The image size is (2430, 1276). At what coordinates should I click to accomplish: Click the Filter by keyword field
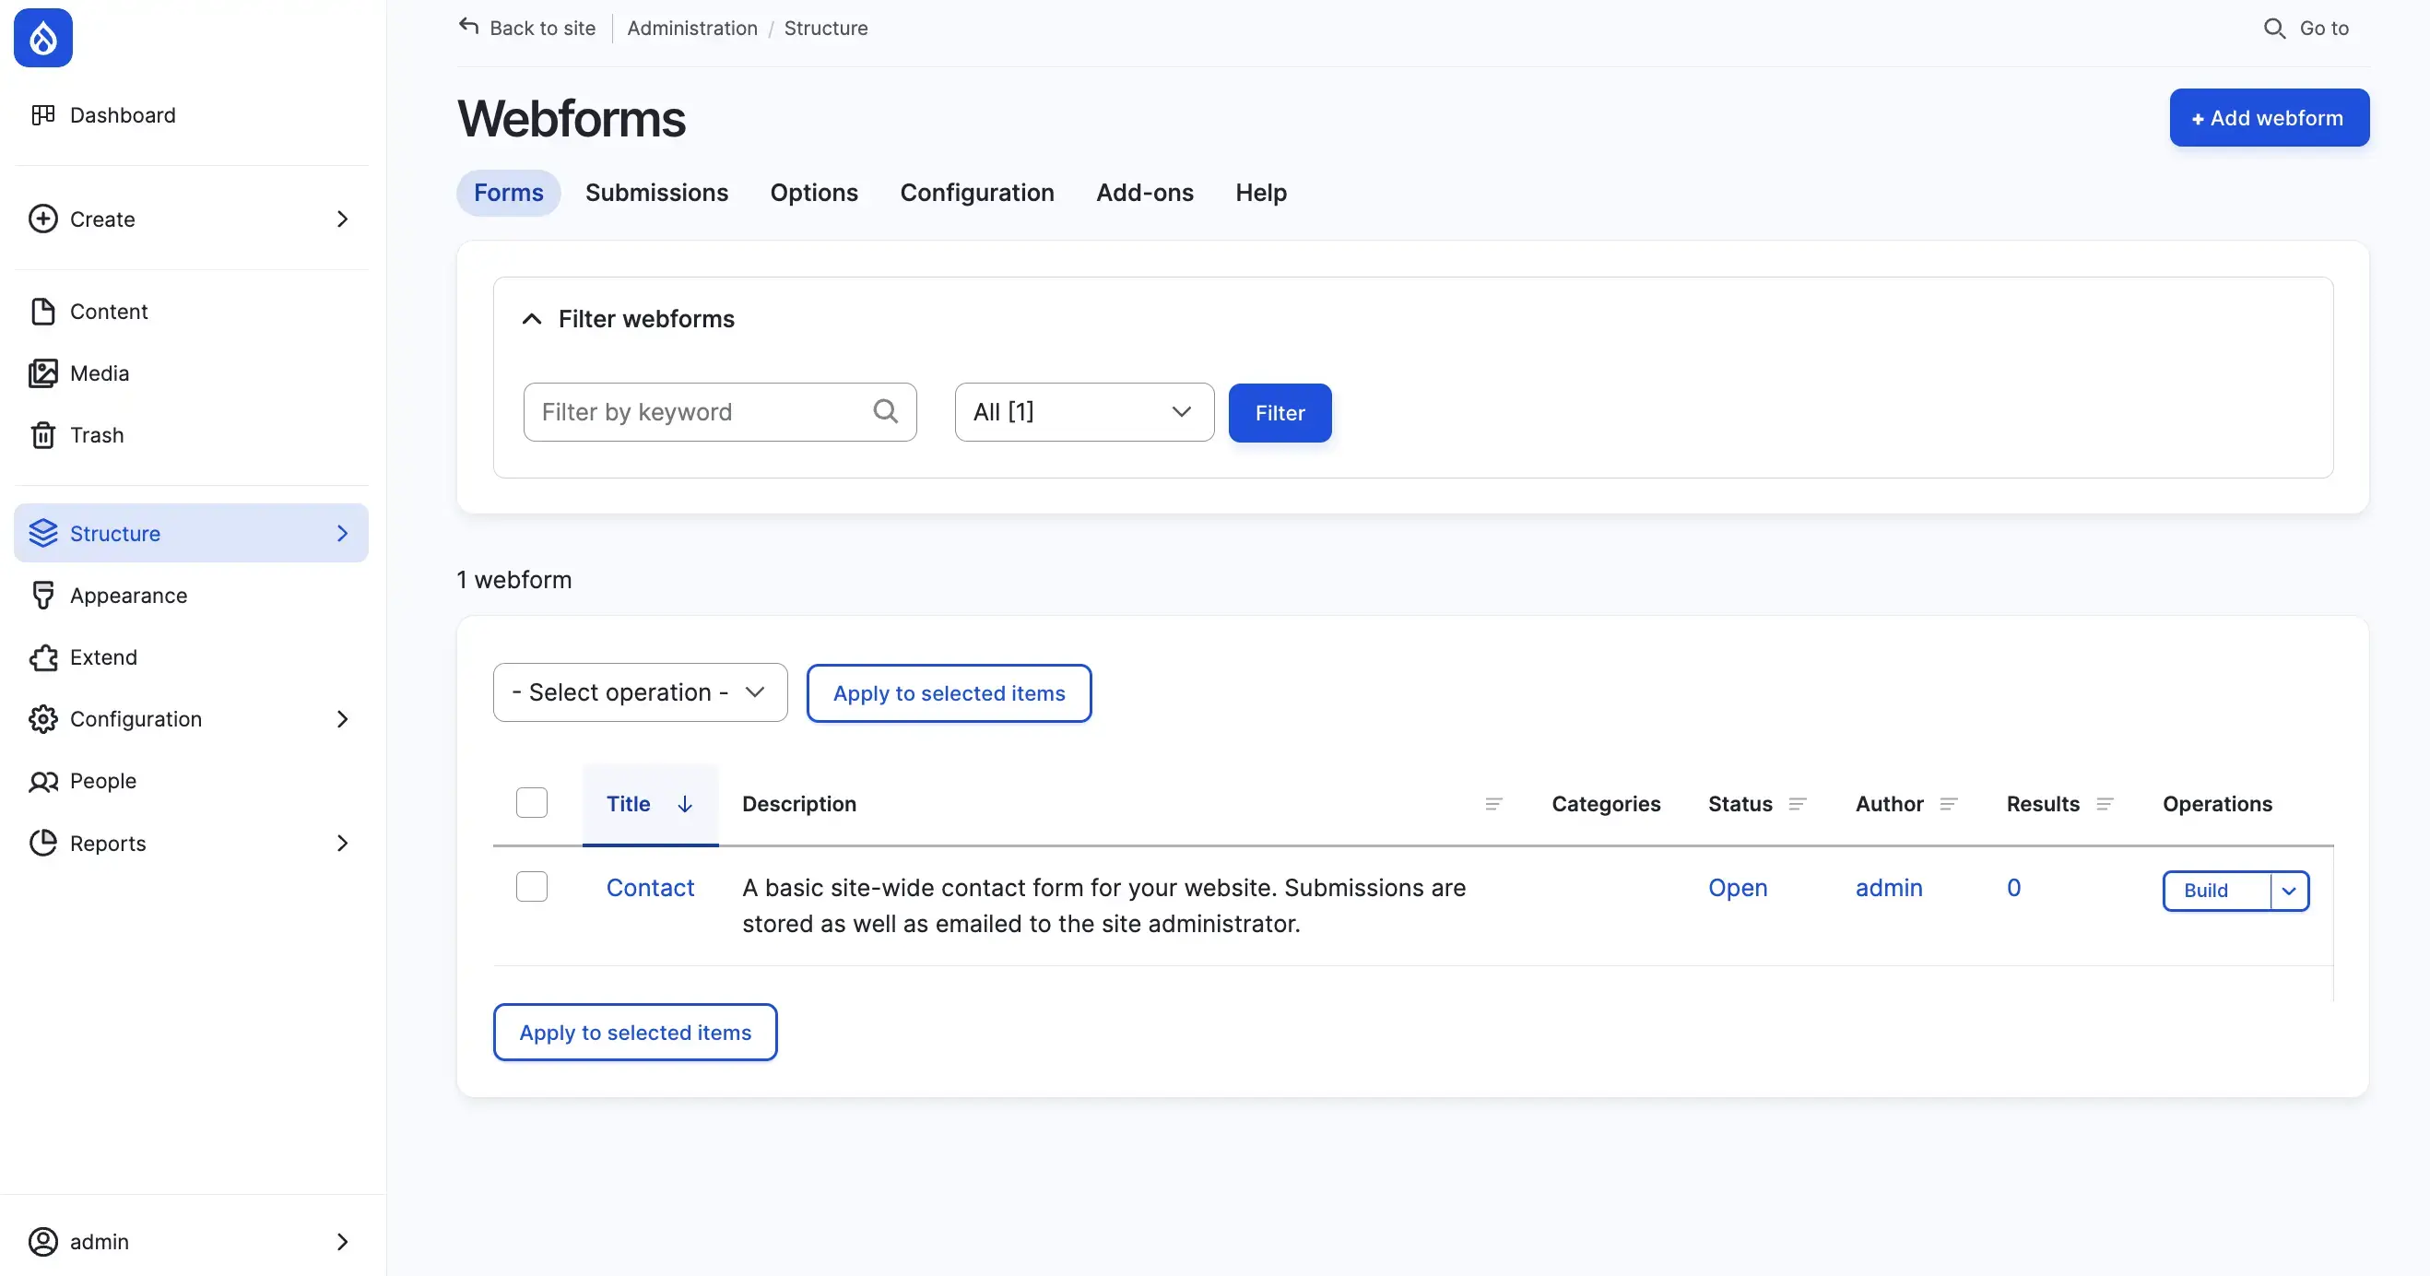[702, 412]
